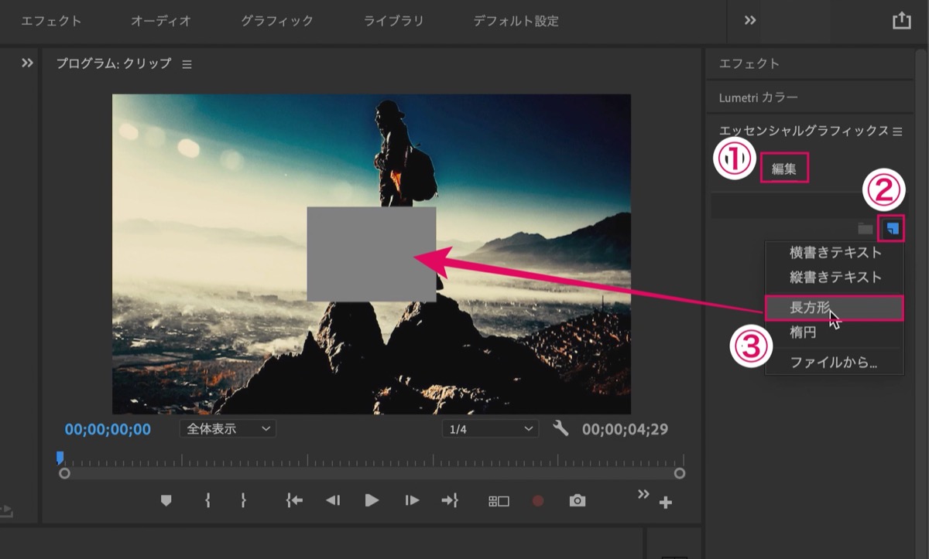Jump to the out point
Image resolution: width=929 pixels, height=559 pixels.
(x=450, y=501)
